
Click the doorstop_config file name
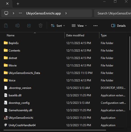point(19,103)
